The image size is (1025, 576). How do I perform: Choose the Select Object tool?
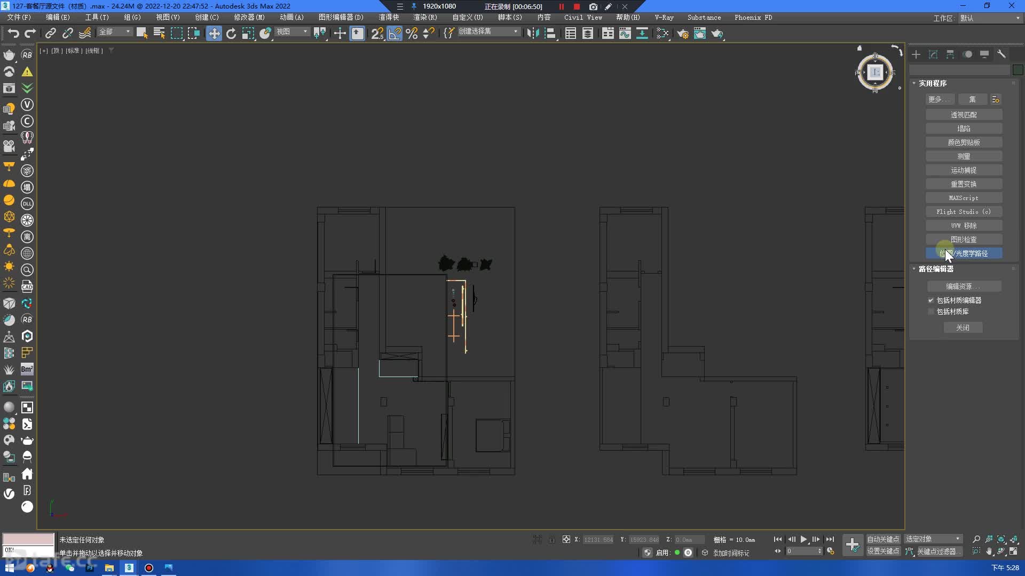[x=142, y=34]
